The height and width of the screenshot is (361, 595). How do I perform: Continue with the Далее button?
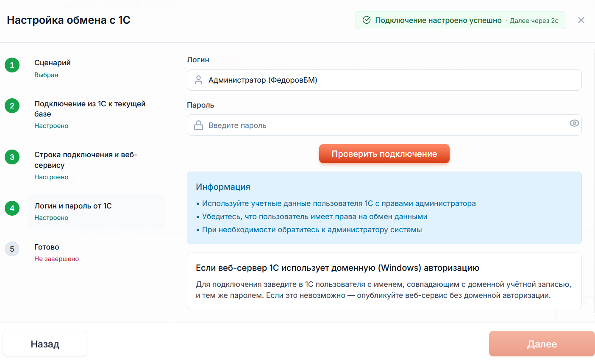(x=542, y=344)
